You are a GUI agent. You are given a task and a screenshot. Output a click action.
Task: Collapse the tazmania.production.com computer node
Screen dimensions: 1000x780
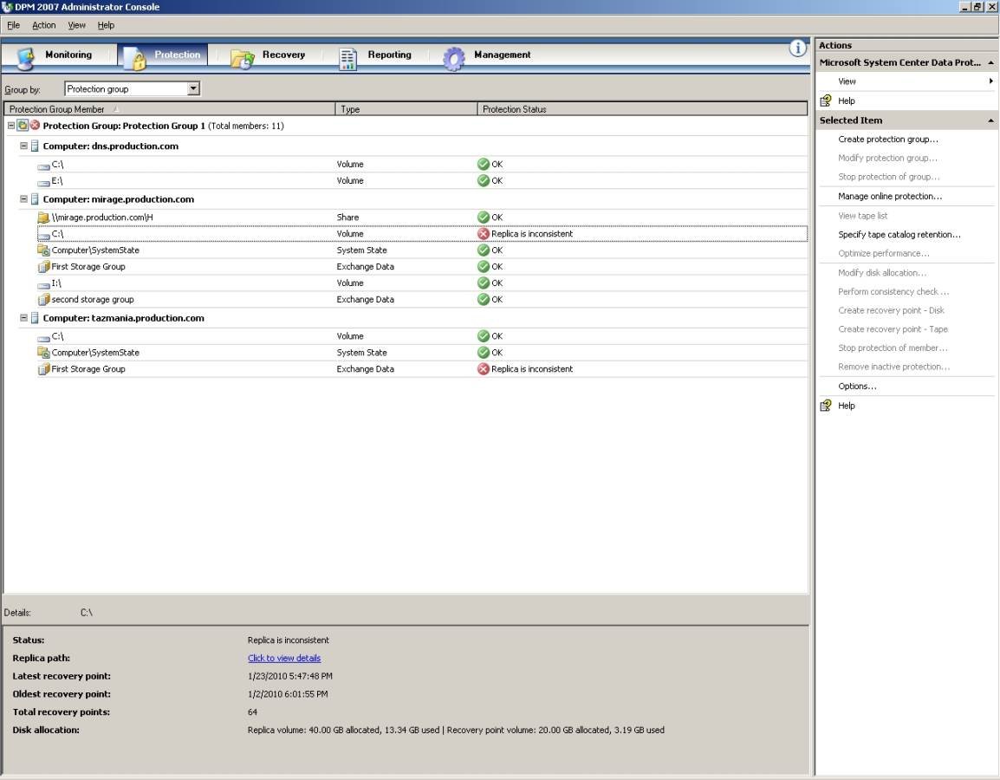(24, 318)
